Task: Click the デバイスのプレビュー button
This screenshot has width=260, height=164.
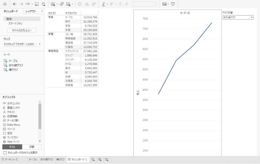Action: click(22, 30)
